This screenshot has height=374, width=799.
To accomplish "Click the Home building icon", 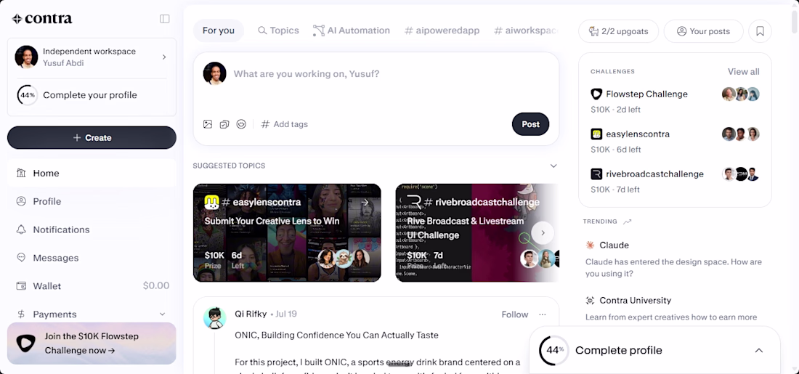I will click(21, 174).
